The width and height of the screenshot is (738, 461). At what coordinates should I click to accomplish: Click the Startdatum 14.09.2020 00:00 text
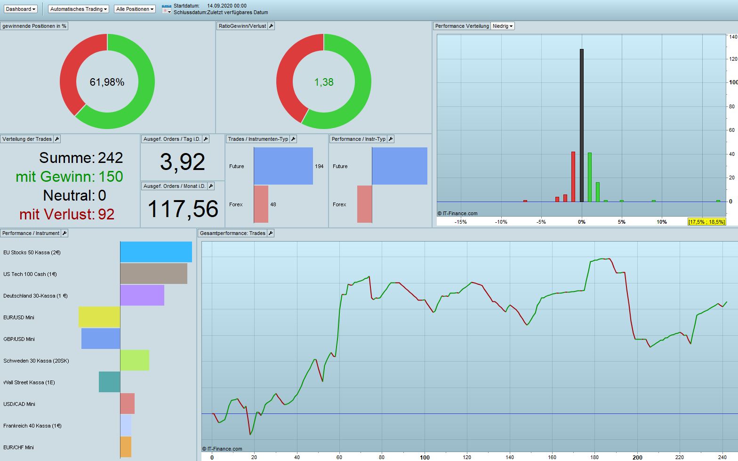pyautogui.click(x=210, y=6)
